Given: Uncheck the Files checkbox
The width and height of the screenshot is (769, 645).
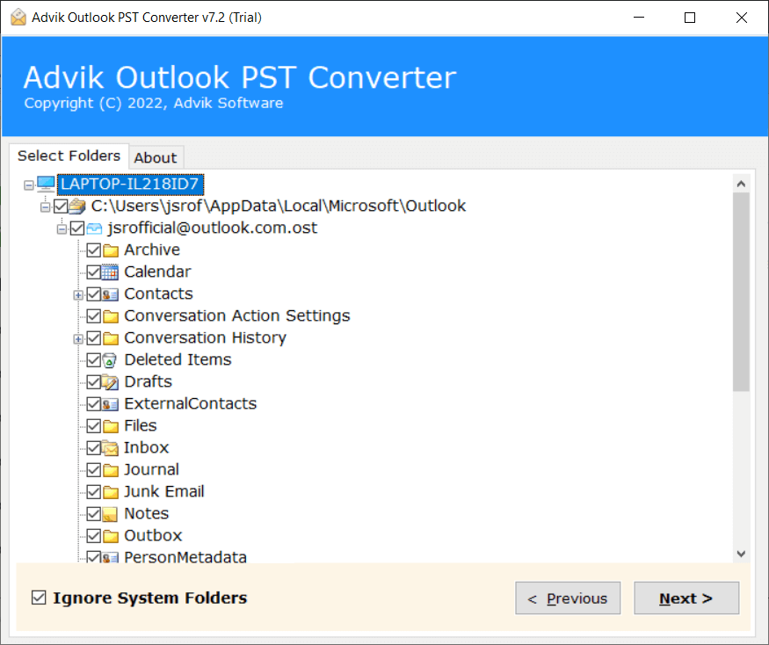Looking at the screenshot, I should click(x=94, y=426).
